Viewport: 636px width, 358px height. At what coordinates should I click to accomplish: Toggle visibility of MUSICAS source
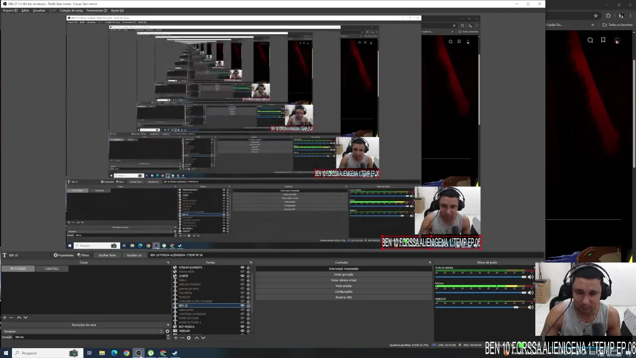click(242, 297)
